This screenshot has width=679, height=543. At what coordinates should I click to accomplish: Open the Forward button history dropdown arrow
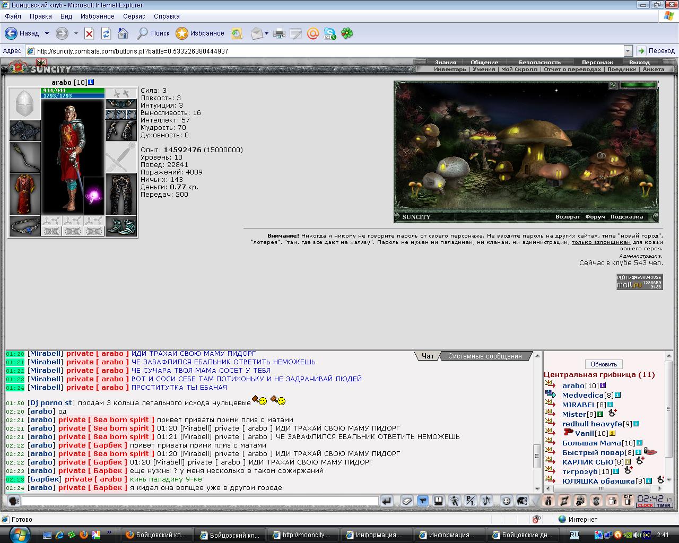point(76,33)
